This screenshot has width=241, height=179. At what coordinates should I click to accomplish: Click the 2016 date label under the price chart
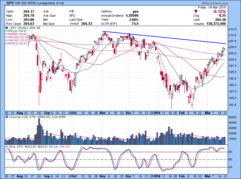coord(157,113)
